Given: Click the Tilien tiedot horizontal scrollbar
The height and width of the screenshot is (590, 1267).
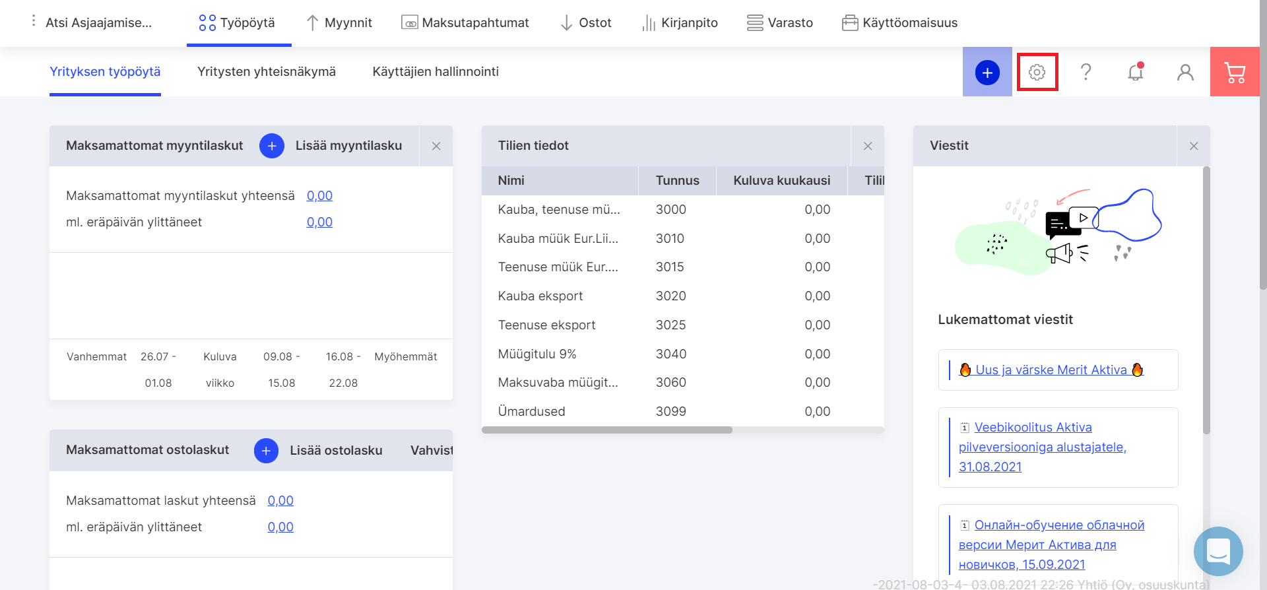Looking at the screenshot, I should (607, 430).
